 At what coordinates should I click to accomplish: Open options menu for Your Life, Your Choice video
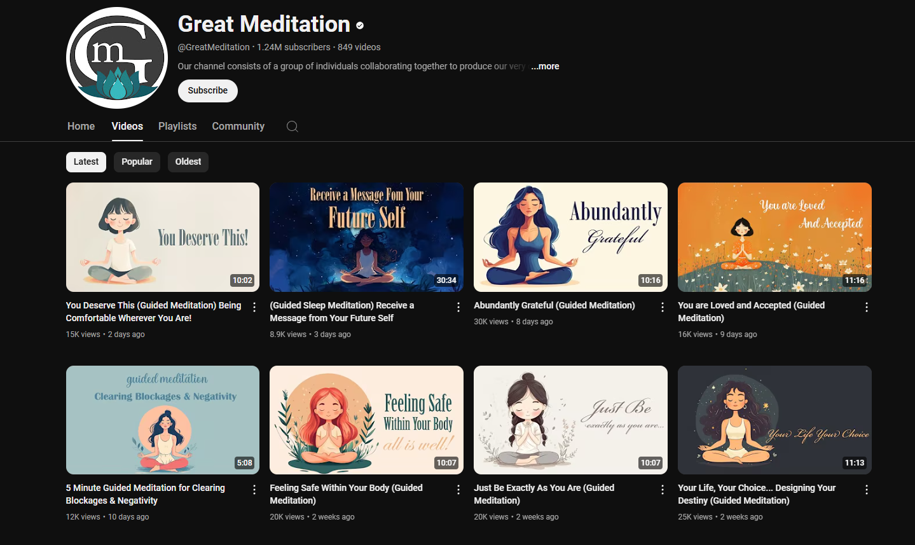(x=867, y=490)
